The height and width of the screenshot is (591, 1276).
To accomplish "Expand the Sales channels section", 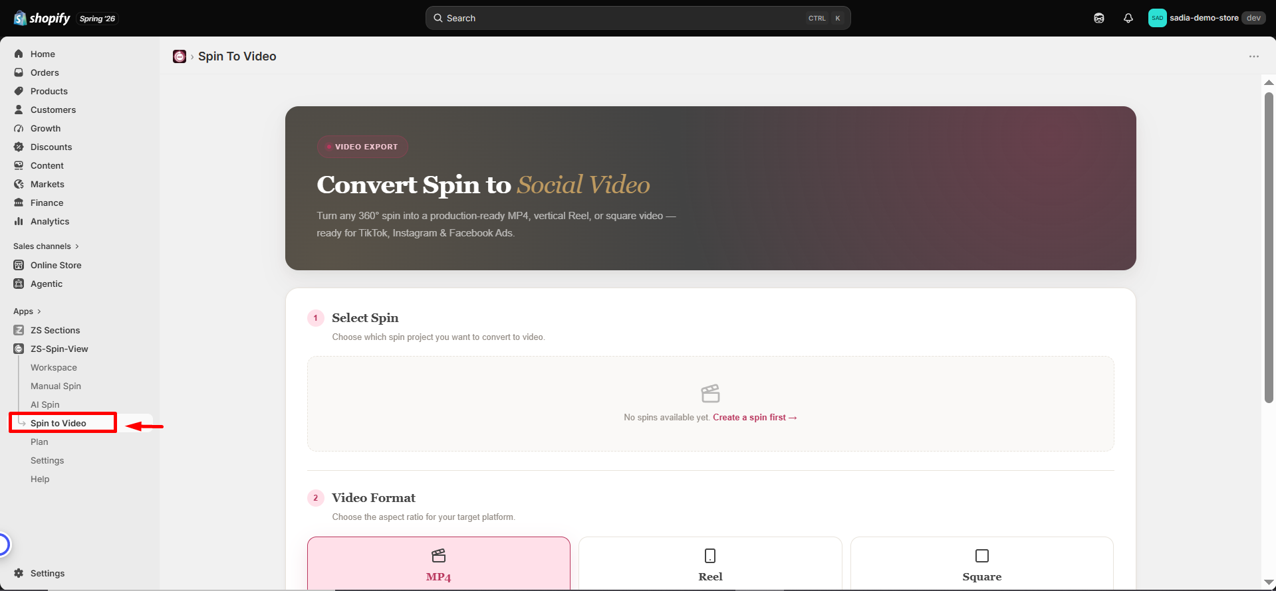I will click(46, 246).
